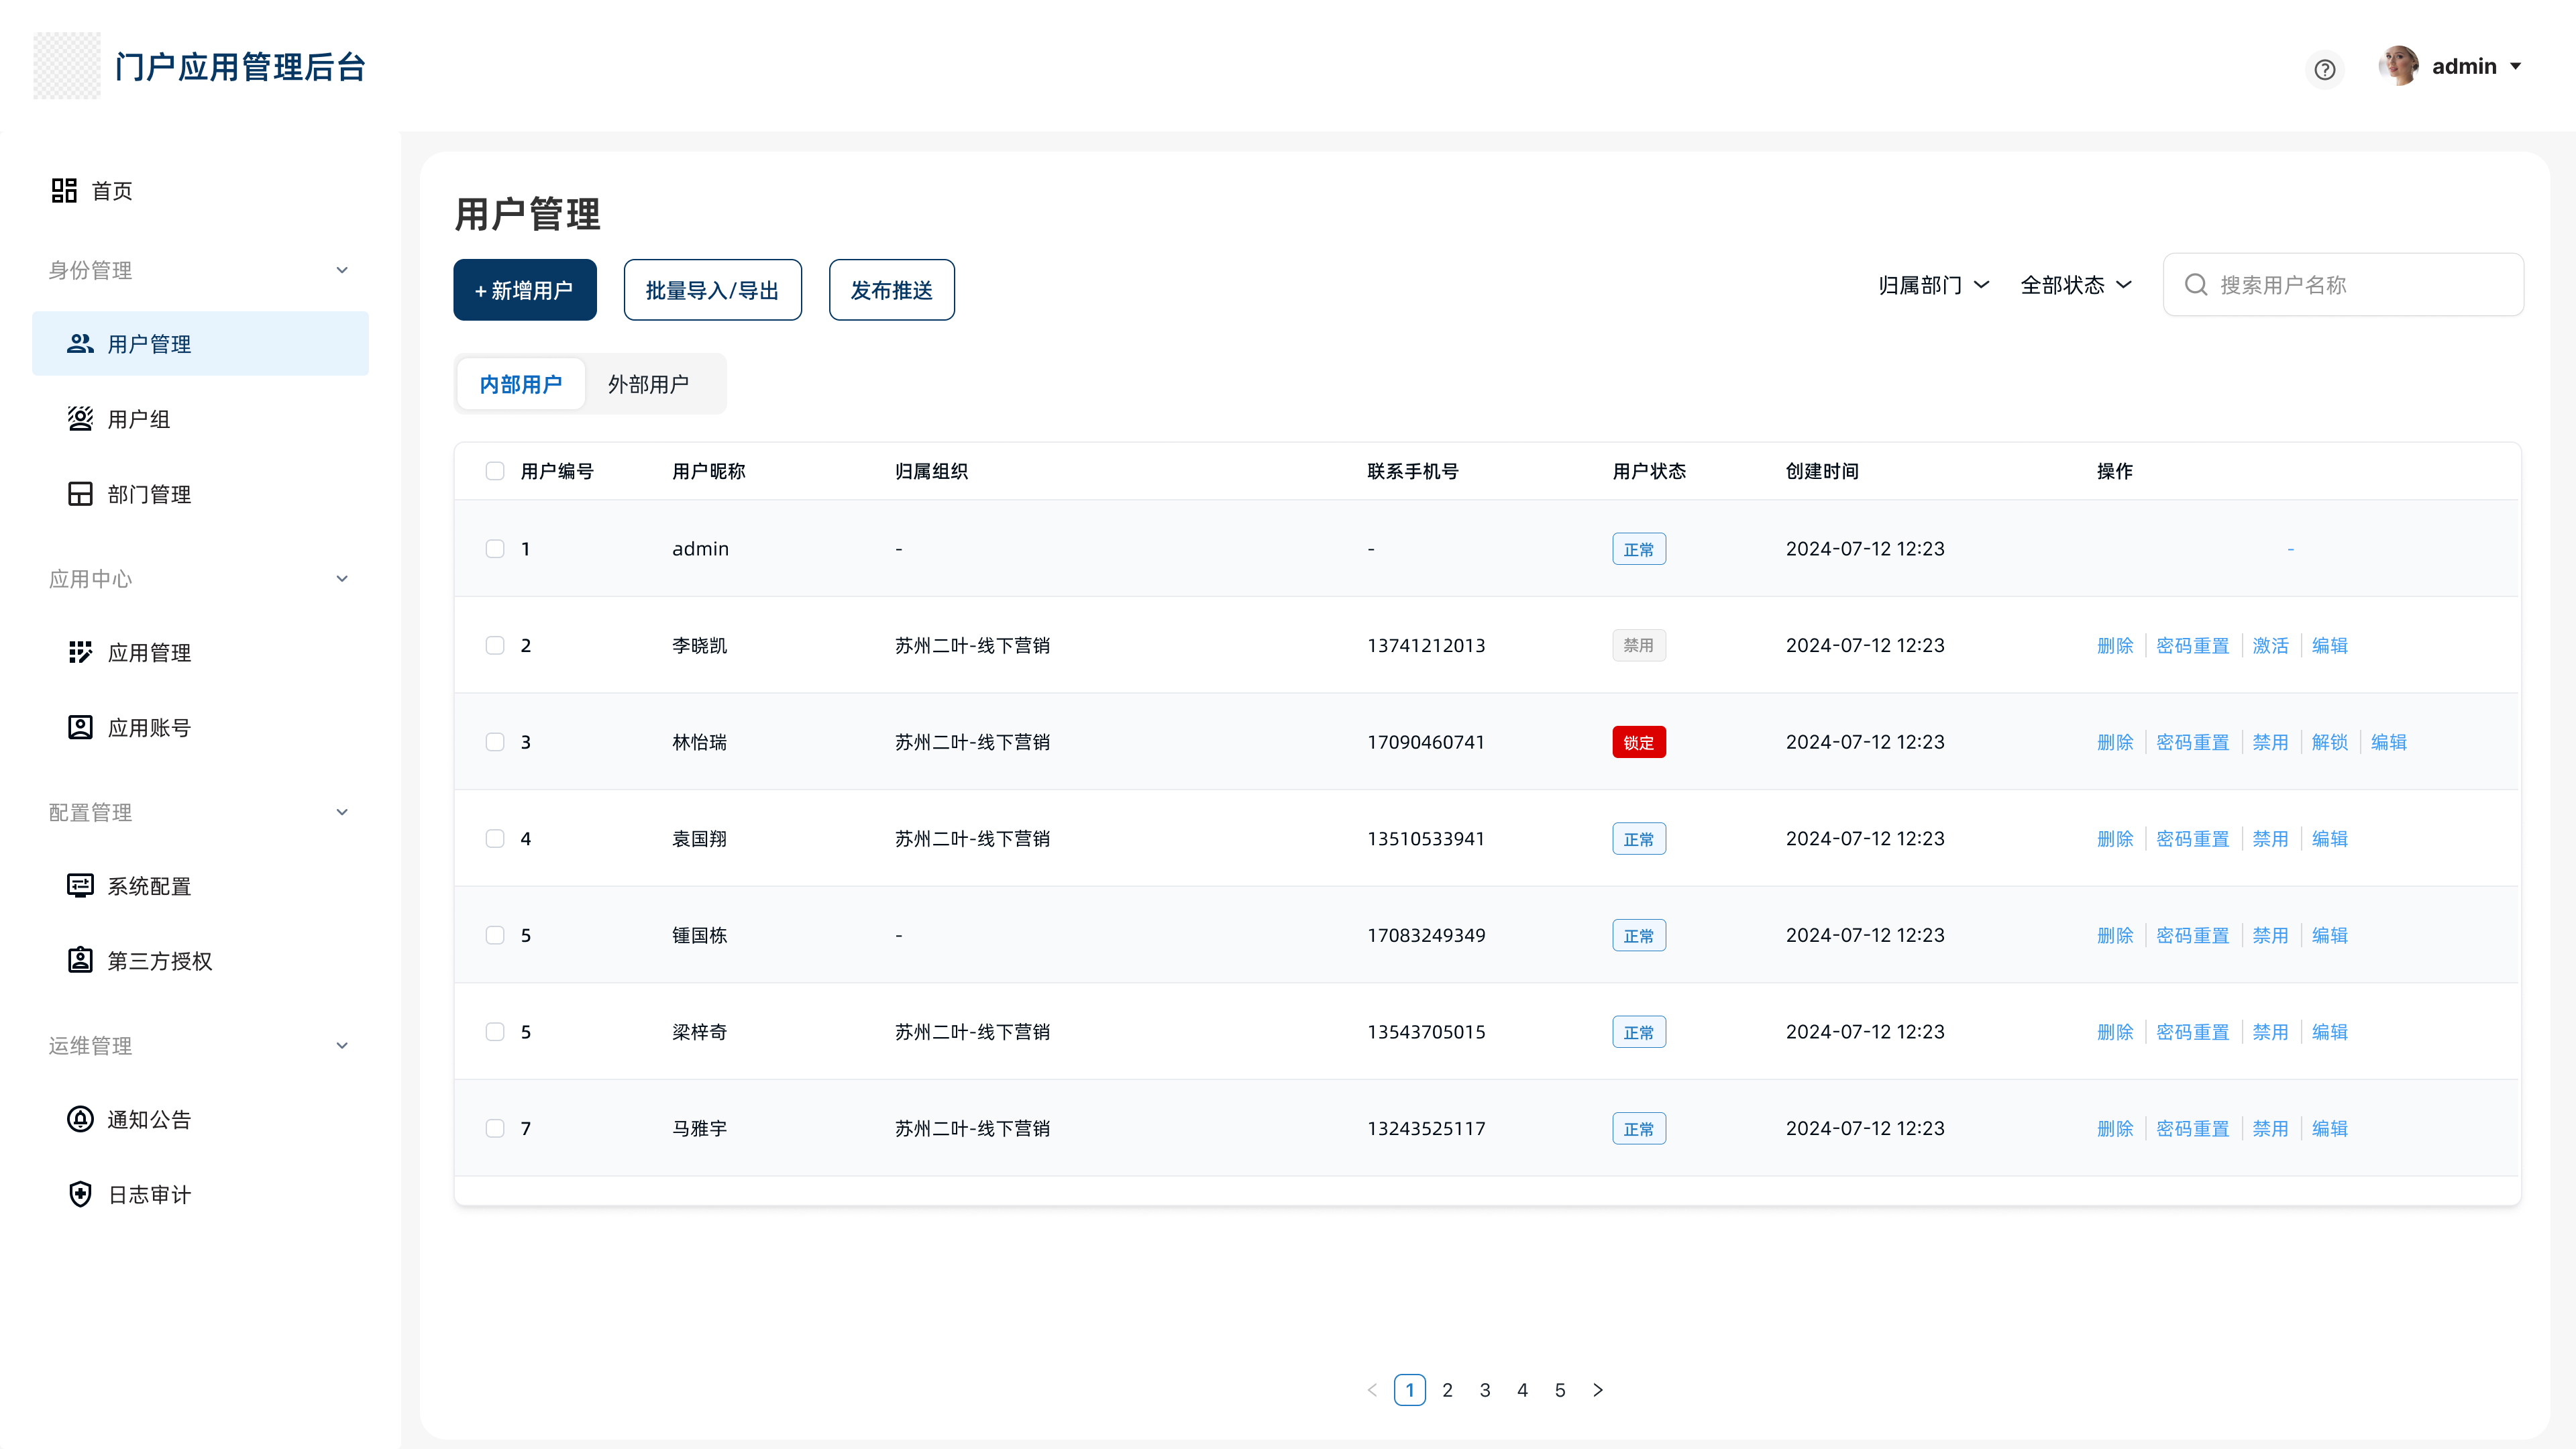Select current page 1 in pagination
The width and height of the screenshot is (2576, 1449).
click(x=1410, y=1390)
